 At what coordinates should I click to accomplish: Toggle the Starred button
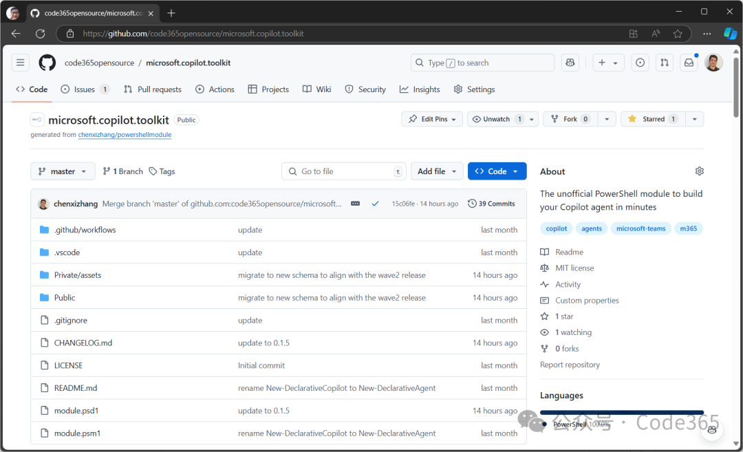point(654,119)
